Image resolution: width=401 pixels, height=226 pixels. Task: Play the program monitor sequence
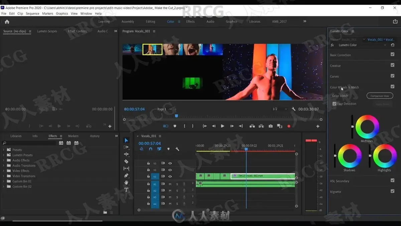coord(223,126)
